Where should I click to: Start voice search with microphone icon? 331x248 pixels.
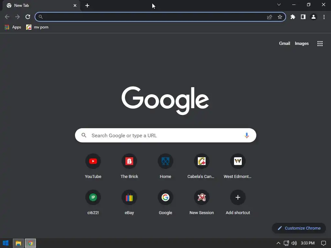click(247, 135)
